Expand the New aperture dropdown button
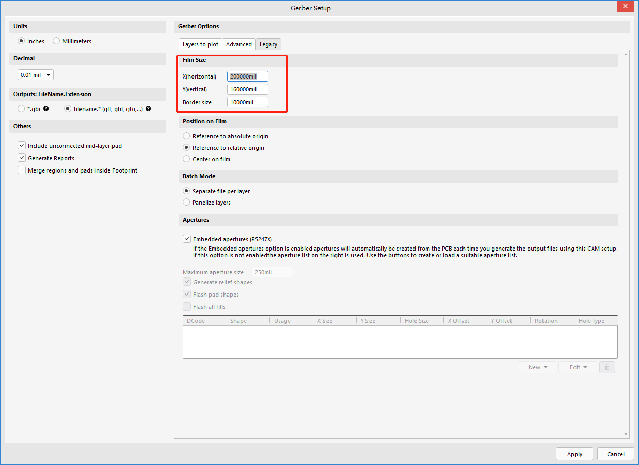The image size is (639, 465). click(537, 367)
